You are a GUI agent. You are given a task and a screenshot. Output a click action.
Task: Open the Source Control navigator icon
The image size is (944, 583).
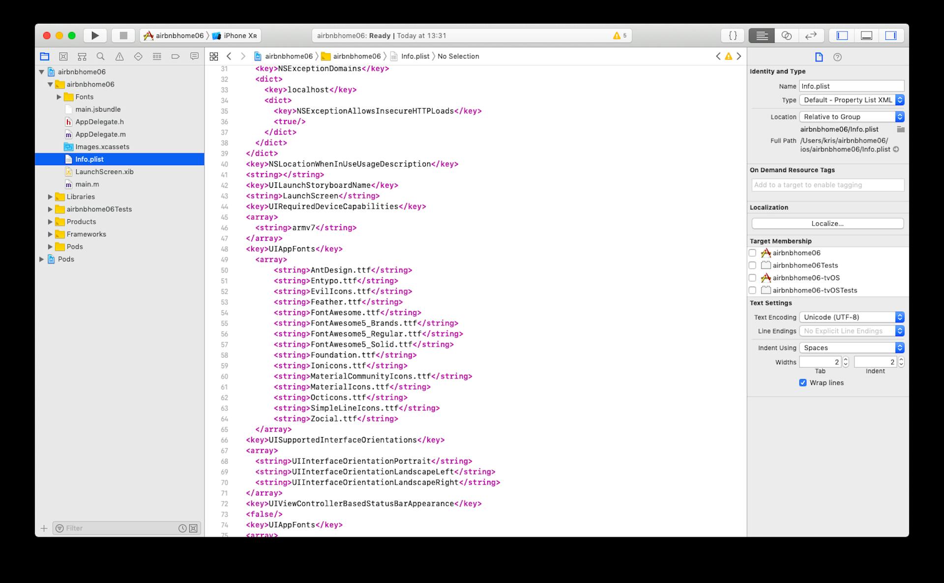coord(63,57)
